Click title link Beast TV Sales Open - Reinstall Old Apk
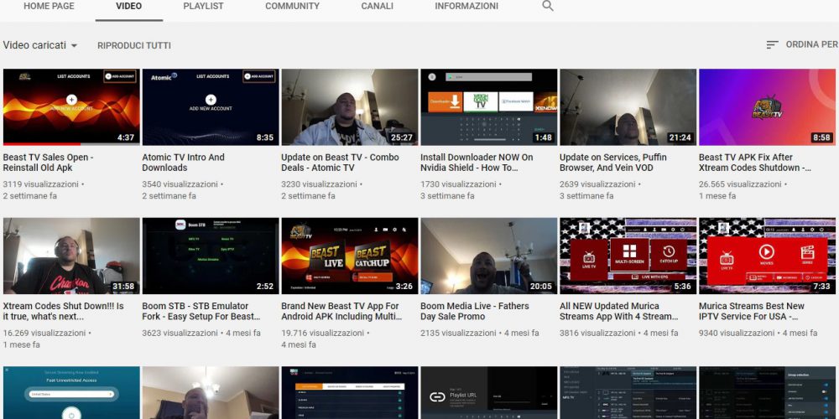The height and width of the screenshot is (419, 839). click(48, 163)
